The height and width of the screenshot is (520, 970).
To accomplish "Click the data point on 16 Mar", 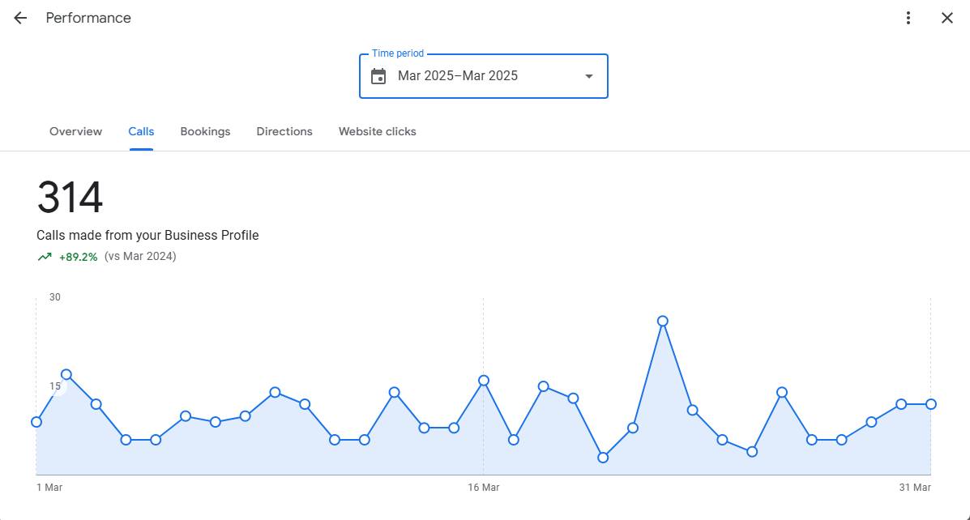I will pos(484,381).
